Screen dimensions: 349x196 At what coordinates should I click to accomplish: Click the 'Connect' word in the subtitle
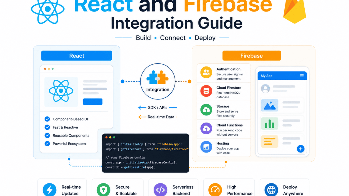tap(173, 38)
